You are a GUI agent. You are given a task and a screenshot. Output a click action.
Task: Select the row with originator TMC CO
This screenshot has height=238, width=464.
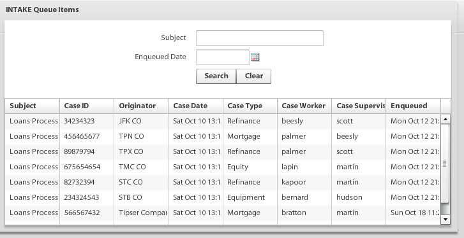pos(223,167)
